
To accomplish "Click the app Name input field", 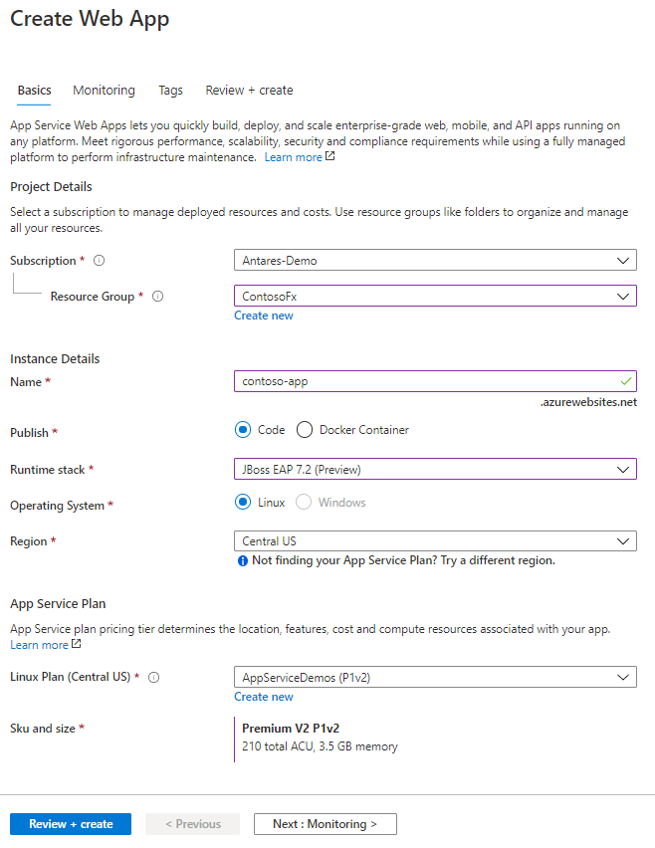I will click(x=428, y=381).
